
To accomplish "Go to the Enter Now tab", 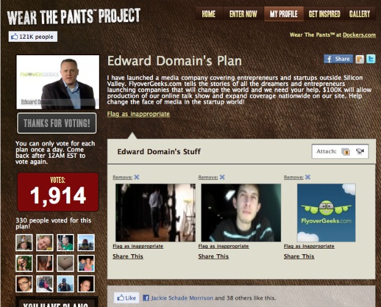I will [243, 14].
